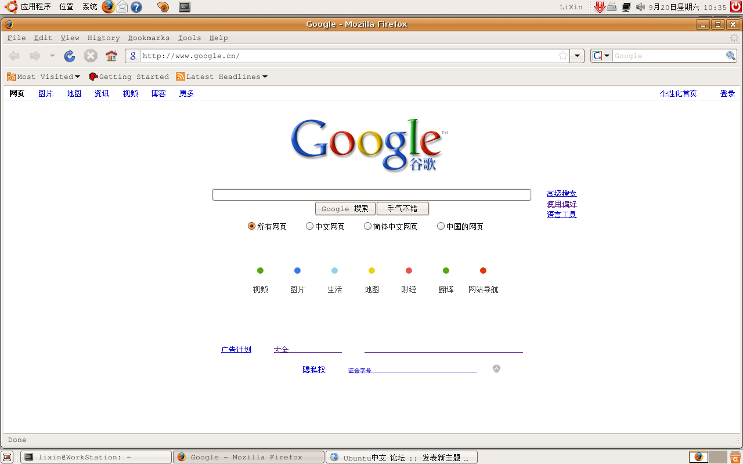Open the Bookmarks menu

point(149,38)
